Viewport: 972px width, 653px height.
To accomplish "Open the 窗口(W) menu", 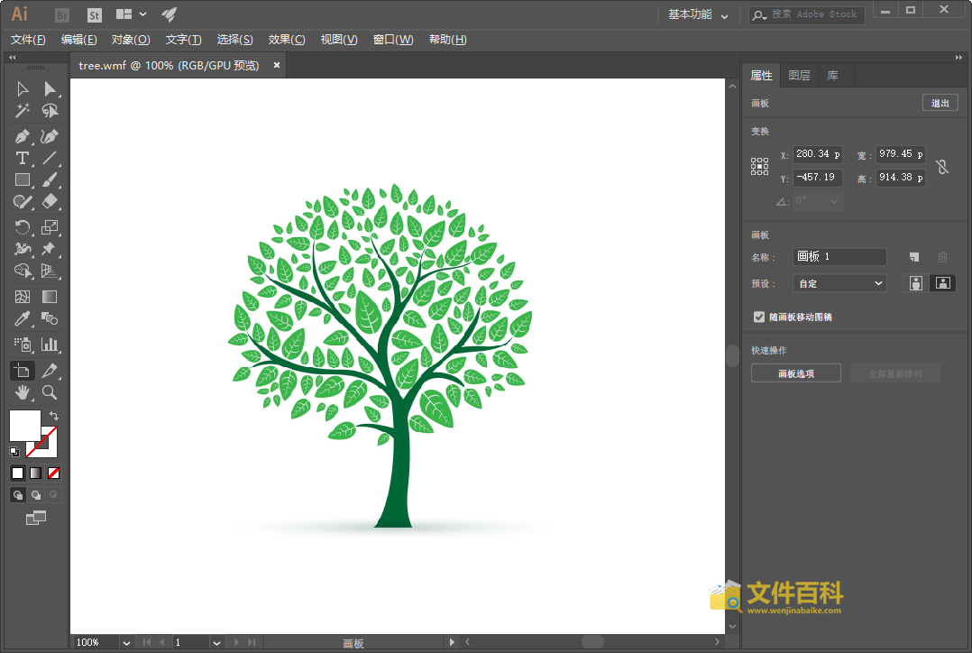I will click(x=393, y=40).
